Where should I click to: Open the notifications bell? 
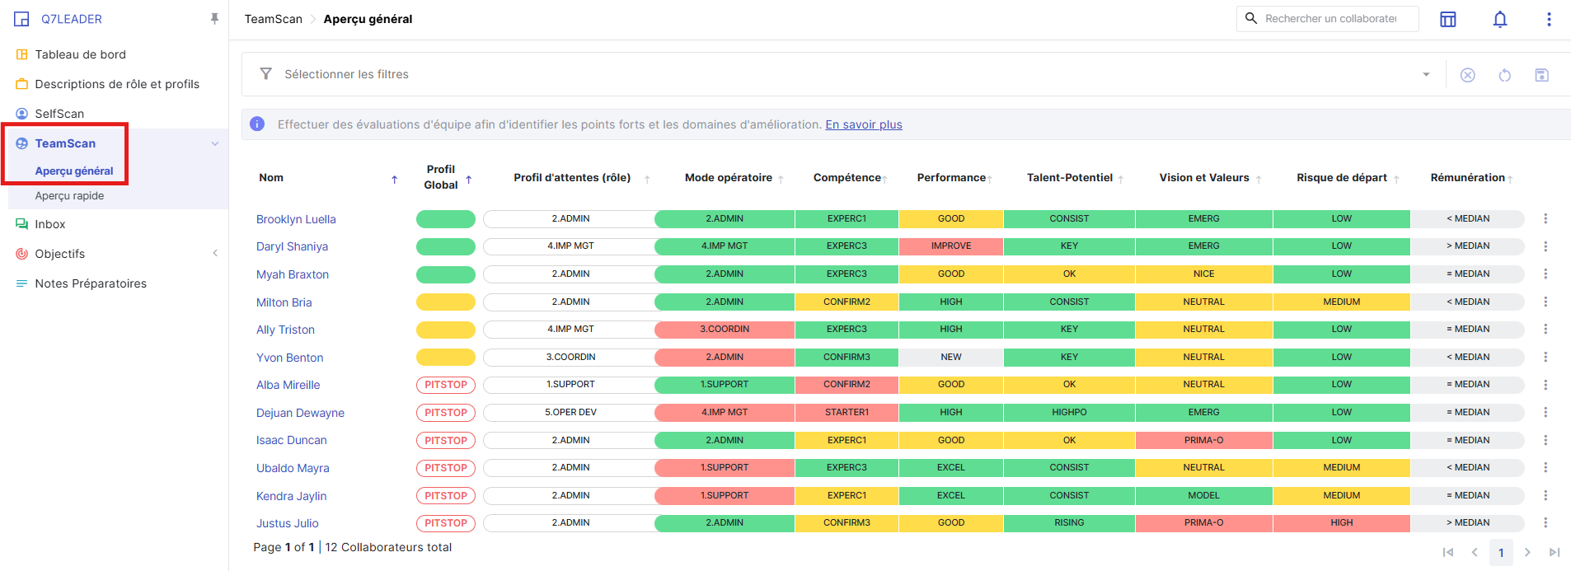coord(1499,19)
